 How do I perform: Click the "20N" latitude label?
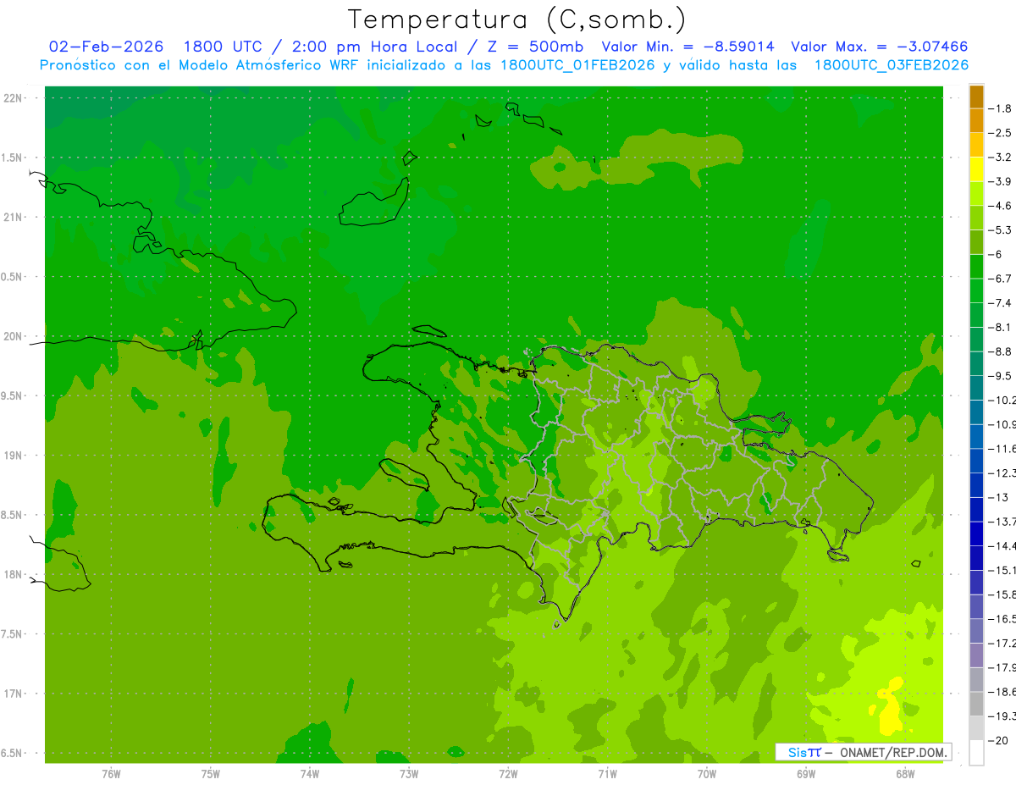point(13,336)
